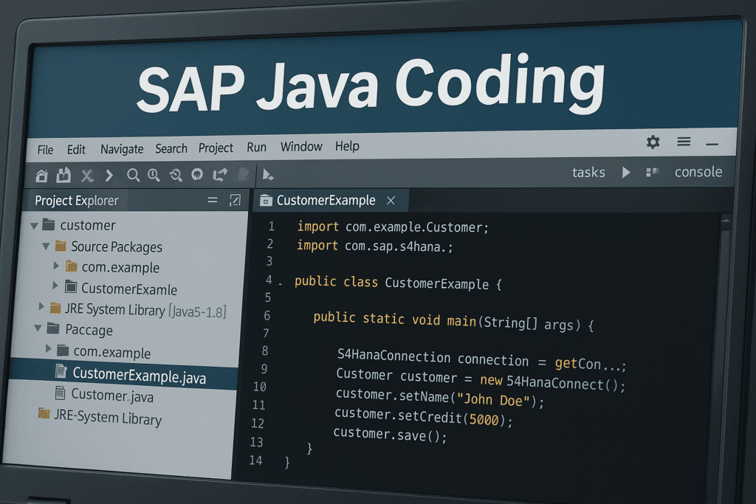This screenshot has height=504, width=756.
Task: Minimize the window with dash button
Action: [x=712, y=144]
